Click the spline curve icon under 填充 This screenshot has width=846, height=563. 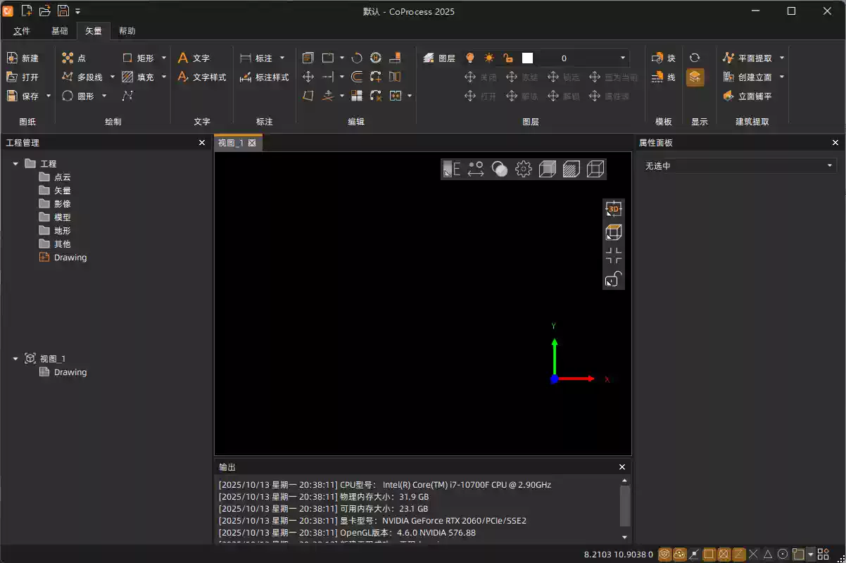127,96
